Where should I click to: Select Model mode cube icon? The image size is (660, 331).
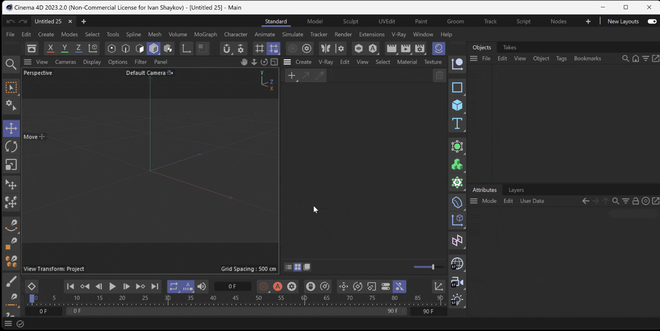(154, 48)
